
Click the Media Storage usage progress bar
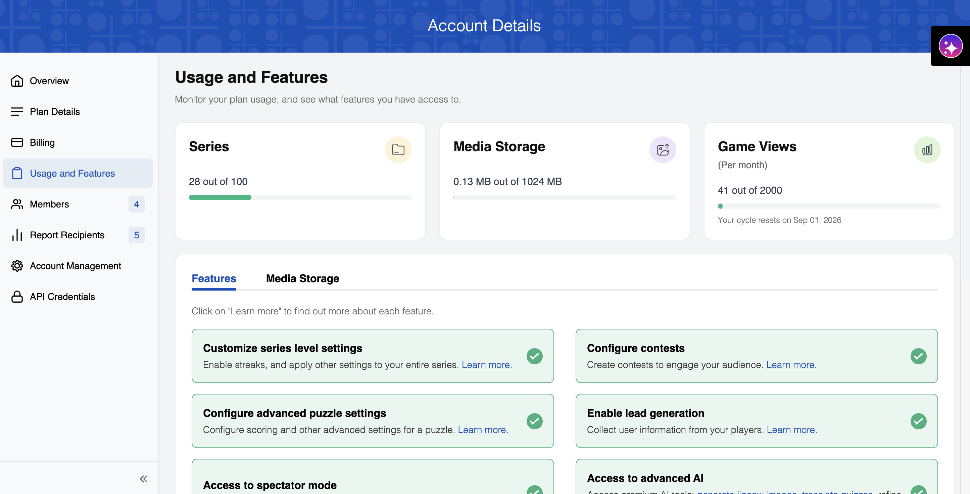point(565,197)
